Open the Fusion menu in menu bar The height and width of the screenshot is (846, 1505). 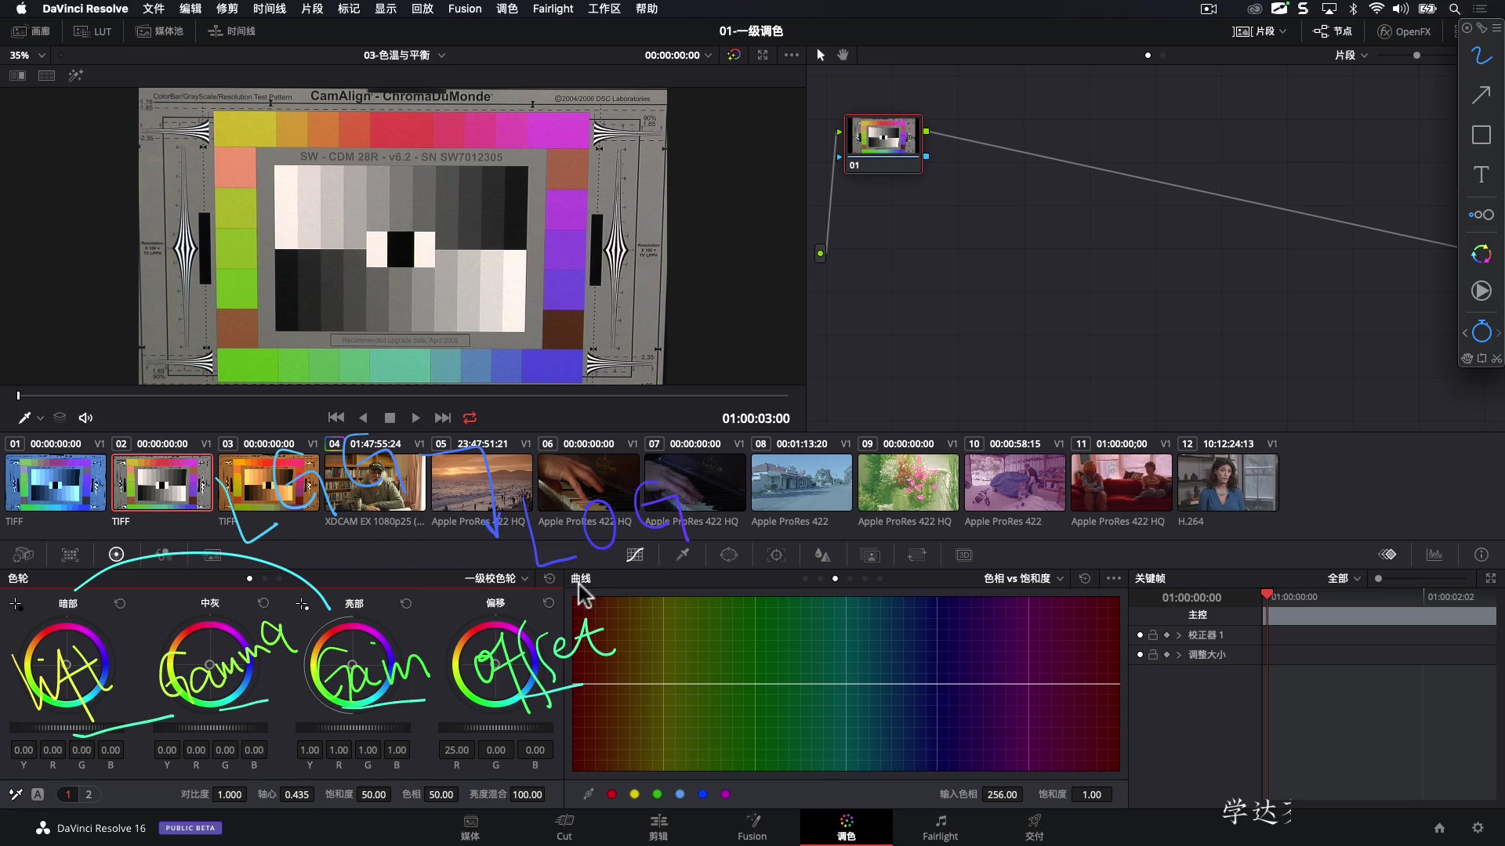click(x=465, y=9)
